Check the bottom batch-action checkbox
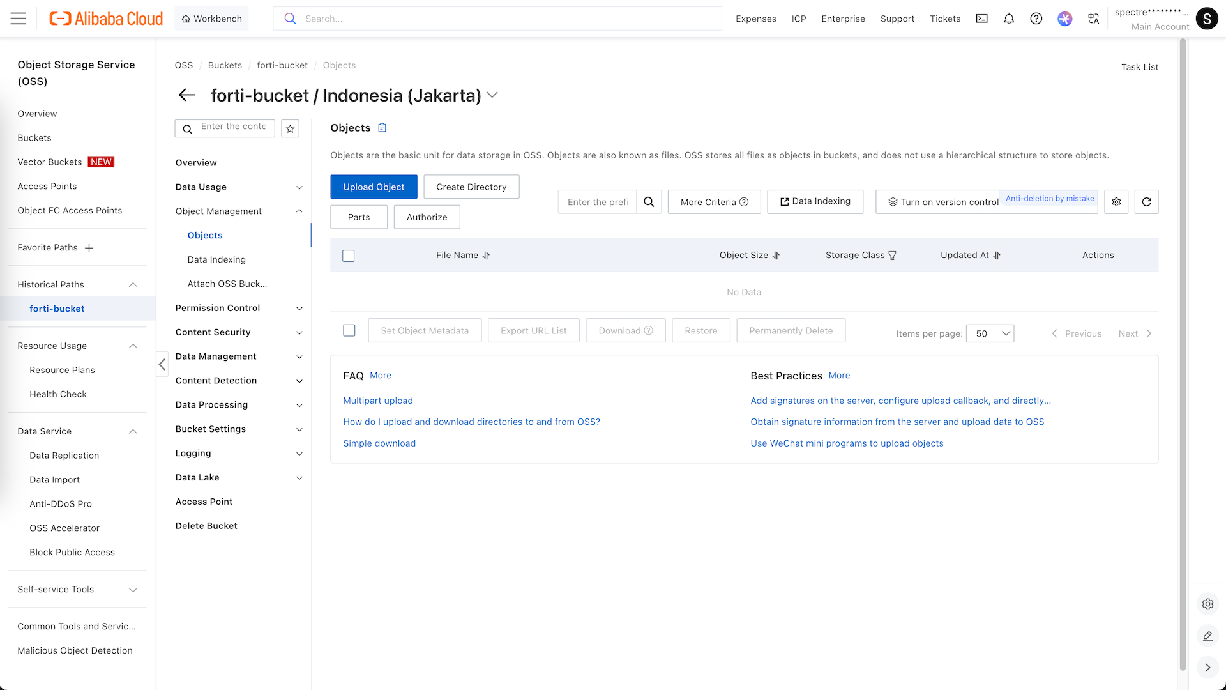 (349, 330)
